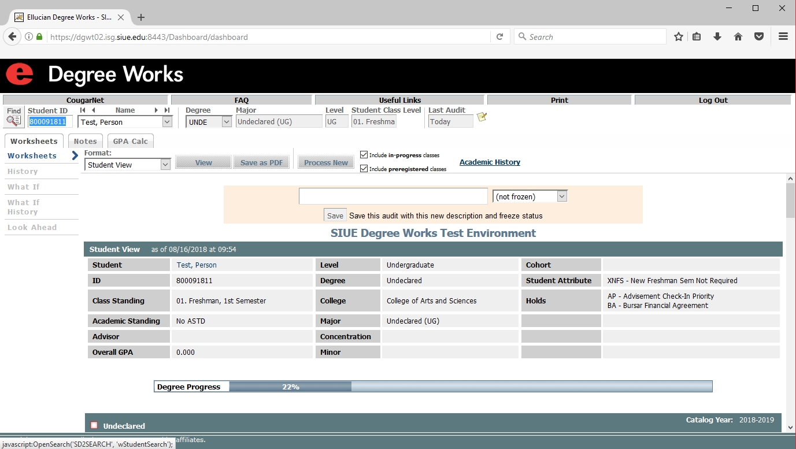Expand the (not frozen) status dropdown
Image resolution: width=796 pixels, height=449 pixels.
530,196
